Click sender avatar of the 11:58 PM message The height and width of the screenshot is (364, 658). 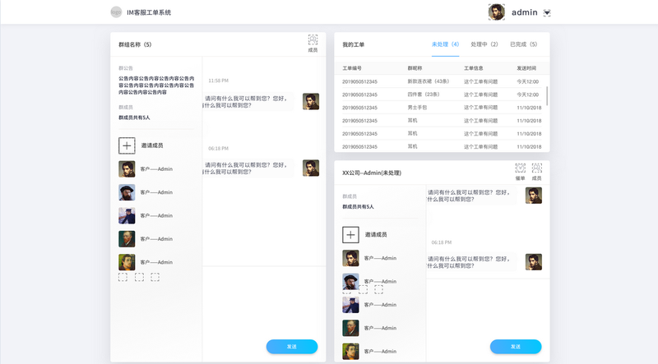point(311,102)
